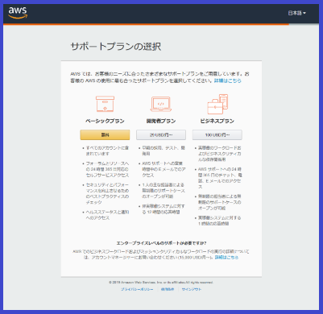Click the サポートプランの選択 page title

point(116,47)
